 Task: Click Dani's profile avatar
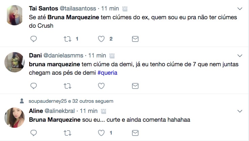point(14,62)
